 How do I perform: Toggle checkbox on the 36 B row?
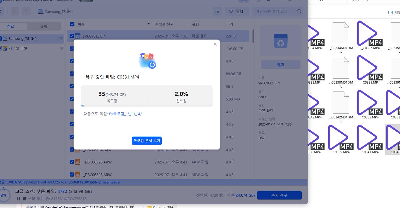(72, 86)
